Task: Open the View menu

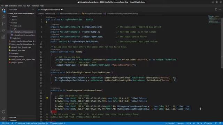Action: click(x=20, y=6)
